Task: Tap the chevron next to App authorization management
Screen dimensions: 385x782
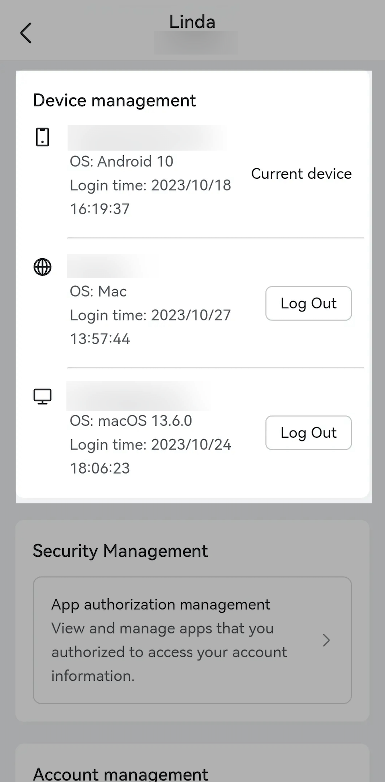Action: (326, 640)
